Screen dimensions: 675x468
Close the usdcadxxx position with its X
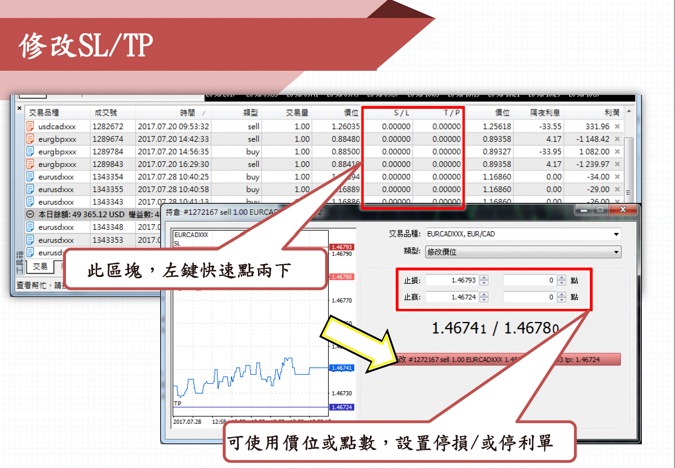pyautogui.click(x=617, y=126)
